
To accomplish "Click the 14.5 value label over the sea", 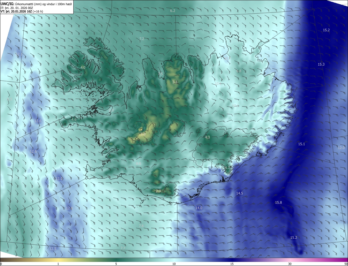I will click(240, 193).
